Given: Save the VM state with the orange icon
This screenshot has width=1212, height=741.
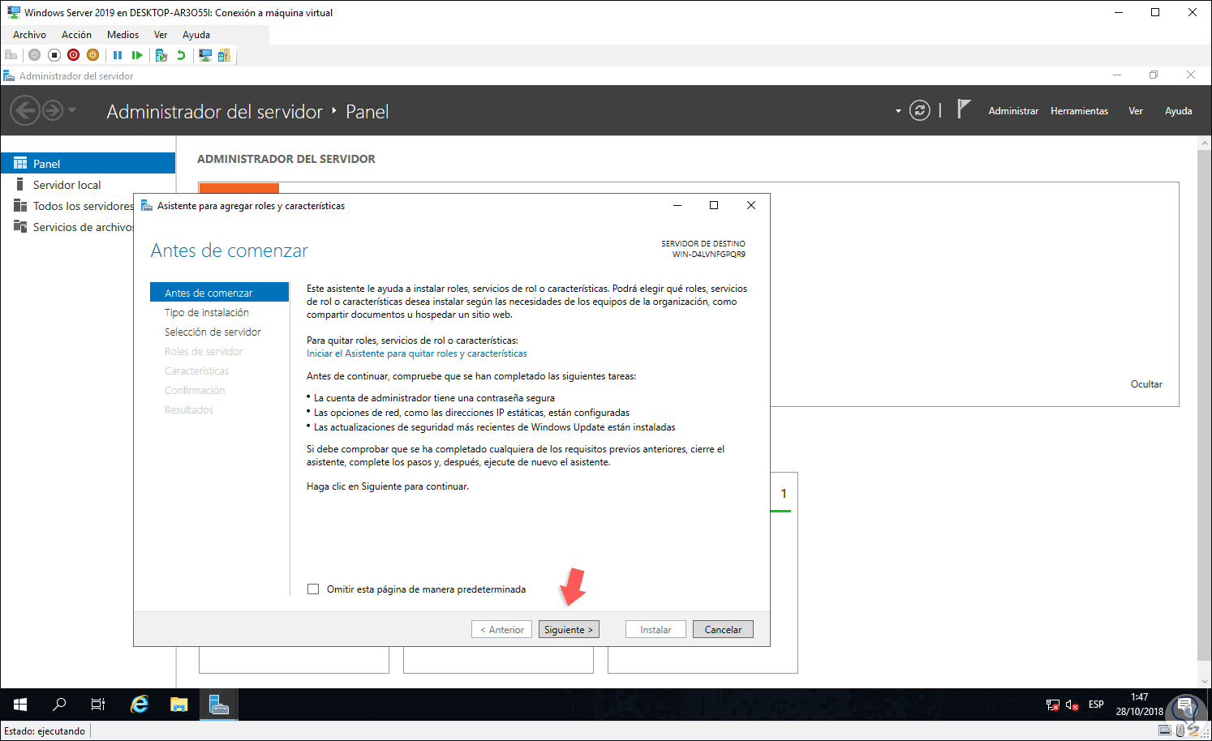Looking at the screenshot, I should point(93,55).
